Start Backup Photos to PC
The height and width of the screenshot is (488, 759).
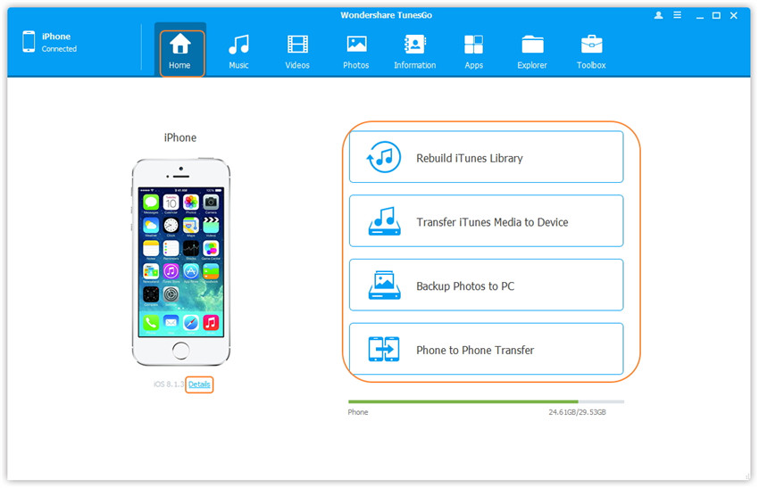(x=486, y=286)
